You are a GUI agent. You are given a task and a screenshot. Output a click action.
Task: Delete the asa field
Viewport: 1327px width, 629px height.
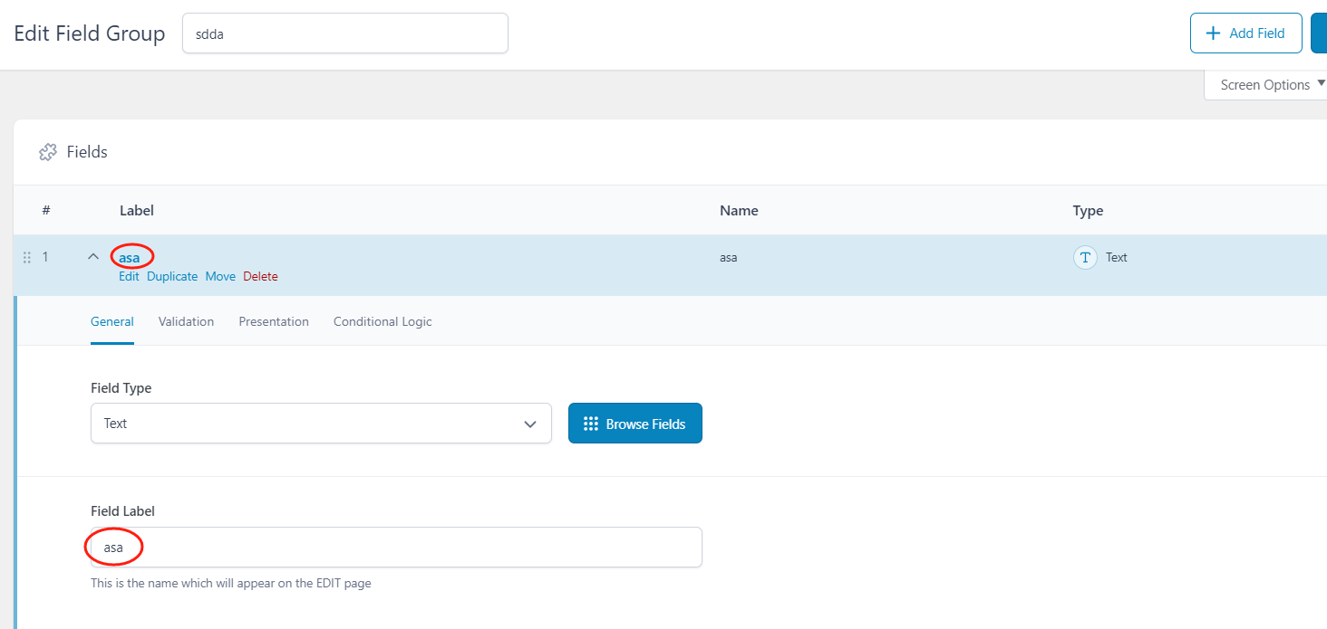(260, 277)
